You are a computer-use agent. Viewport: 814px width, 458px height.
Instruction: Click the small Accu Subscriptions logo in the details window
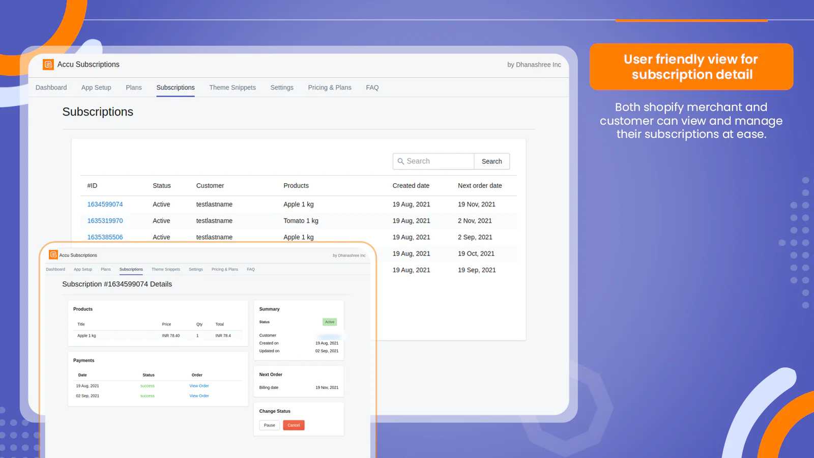(53, 255)
